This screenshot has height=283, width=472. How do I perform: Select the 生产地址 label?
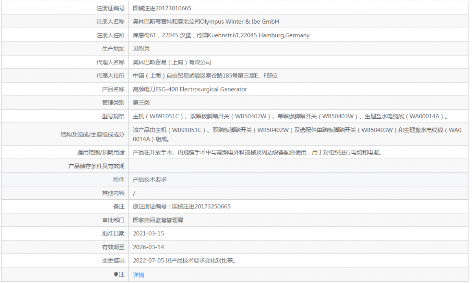[113, 49]
